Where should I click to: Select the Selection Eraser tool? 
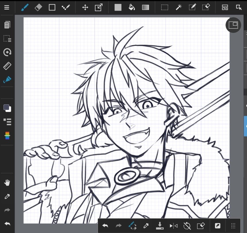(x=206, y=7)
